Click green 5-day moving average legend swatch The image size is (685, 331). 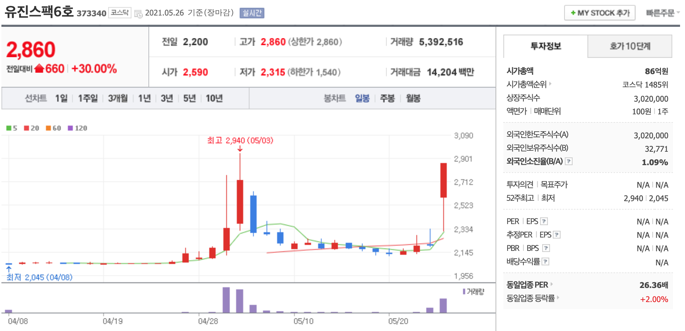(9, 128)
